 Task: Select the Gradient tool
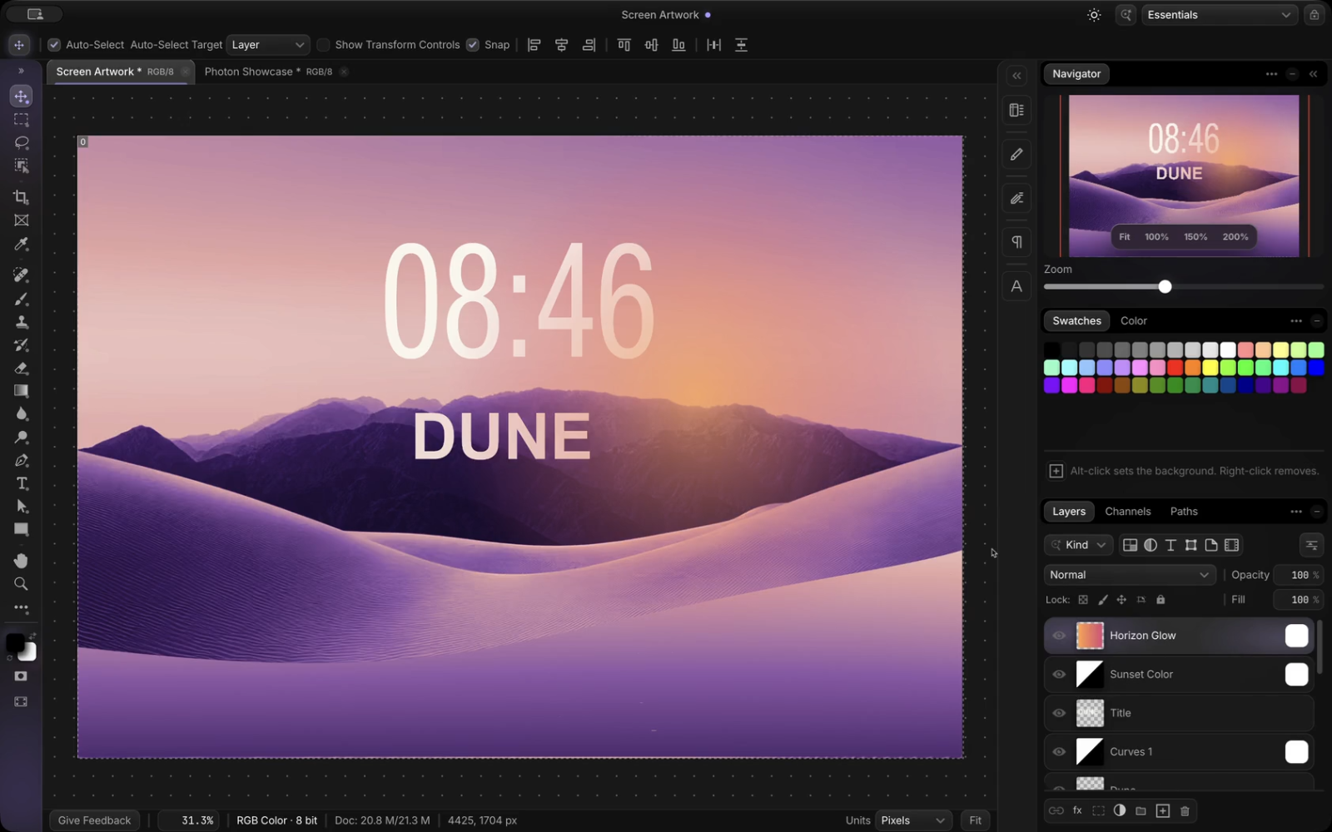tap(21, 391)
